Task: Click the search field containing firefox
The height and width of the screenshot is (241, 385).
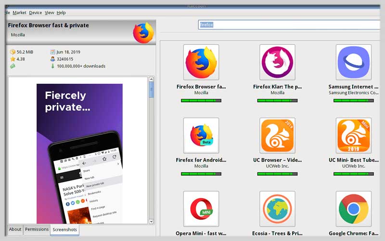Action: point(289,25)
